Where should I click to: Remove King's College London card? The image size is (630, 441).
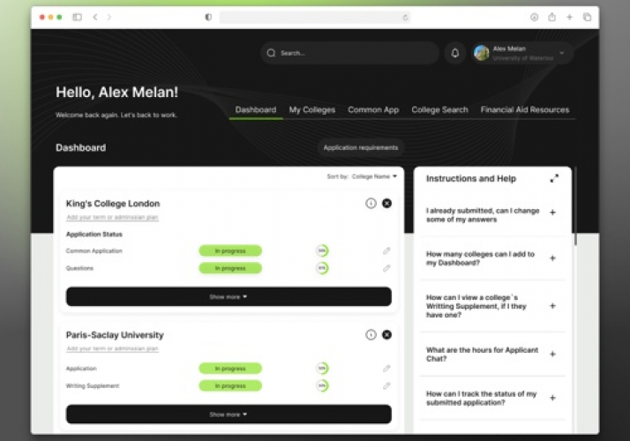[x=386, y=203]
